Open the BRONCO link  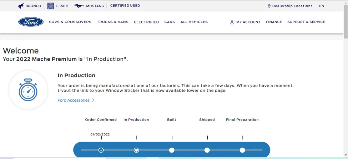click(x=33, y=6)
